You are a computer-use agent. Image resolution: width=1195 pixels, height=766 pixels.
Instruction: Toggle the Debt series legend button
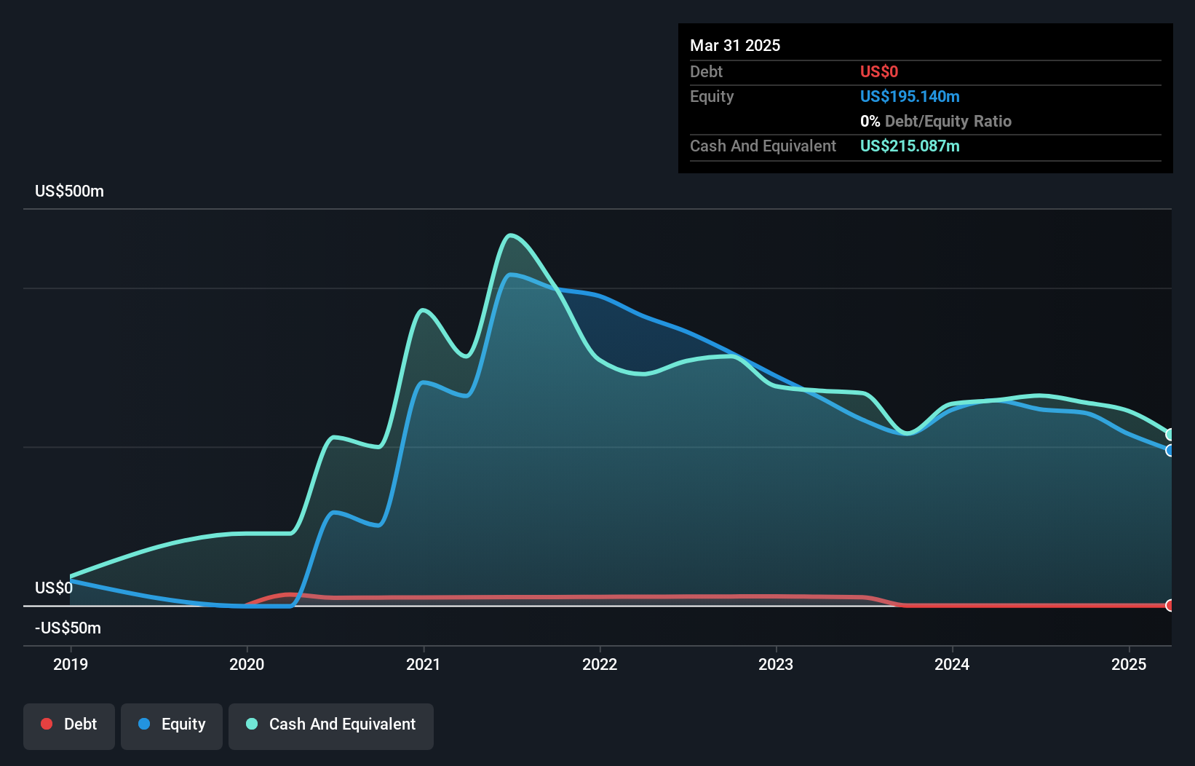(x=69, y=726)
